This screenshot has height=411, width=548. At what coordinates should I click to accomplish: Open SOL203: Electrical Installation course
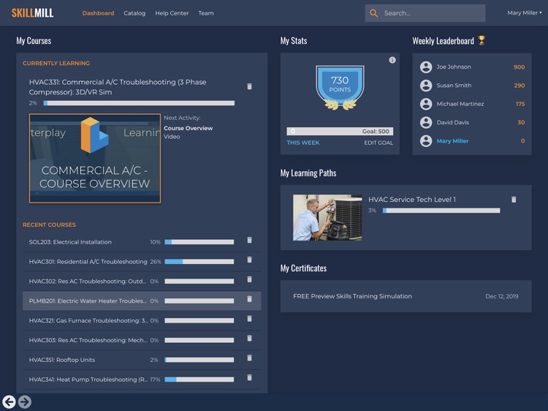pyautogui.click(x=70, y=242)
